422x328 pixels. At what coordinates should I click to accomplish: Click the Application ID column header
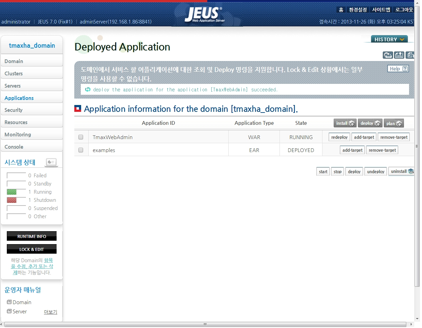coord(158,123)
